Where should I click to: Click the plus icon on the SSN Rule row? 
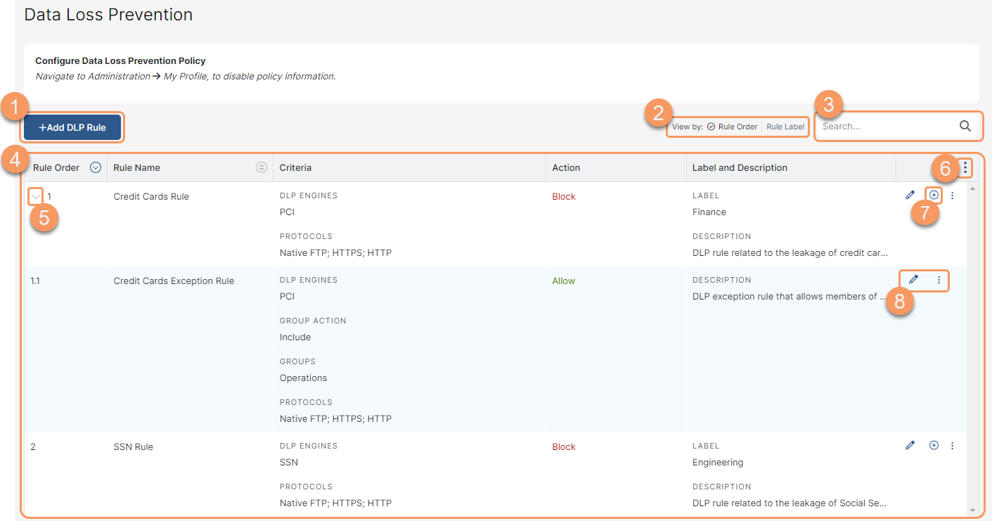(x=933, y=445)
